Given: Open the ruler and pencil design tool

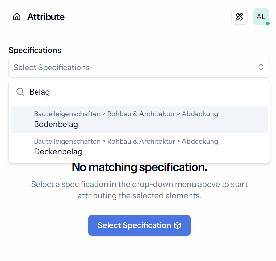Looking at the screenshot, I should pyautogui.click(x=239, y=17).
